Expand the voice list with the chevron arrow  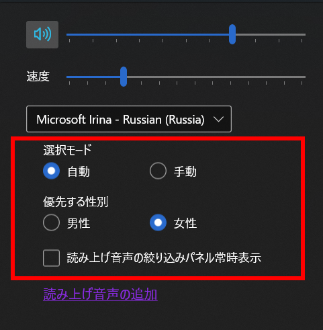click(218, 119)
